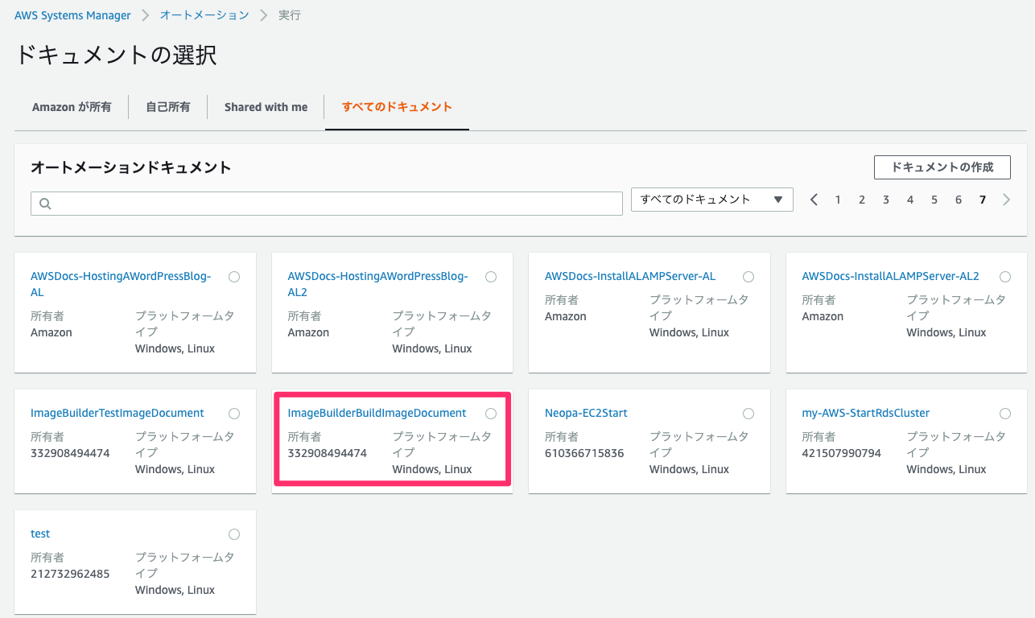Image resolution: width=1035 pixels, height=618 pixels.
Task: Click current page number 7
Action: point(983,200)
